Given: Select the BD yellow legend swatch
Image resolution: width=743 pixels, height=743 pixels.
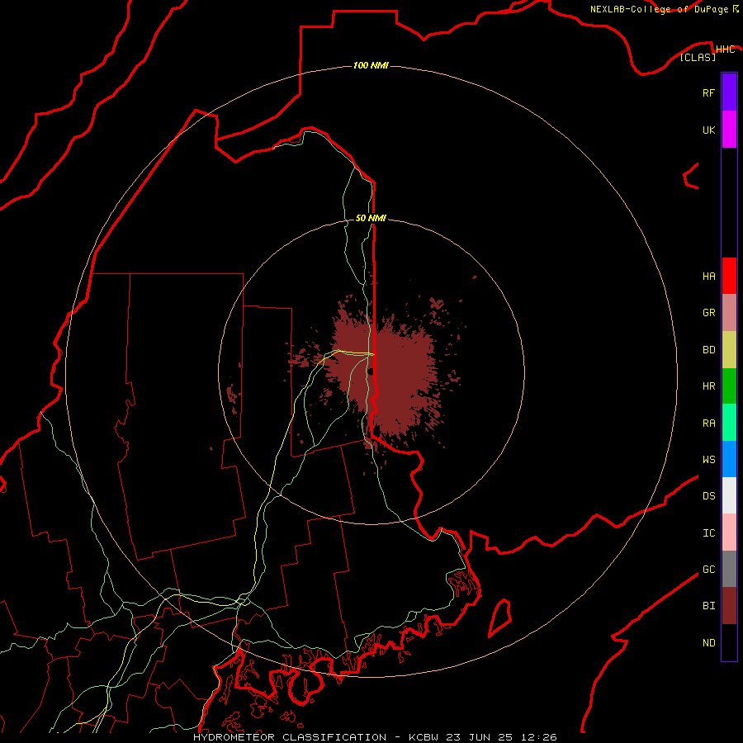Looking at the screenshot, I should (x=729, y=350).
